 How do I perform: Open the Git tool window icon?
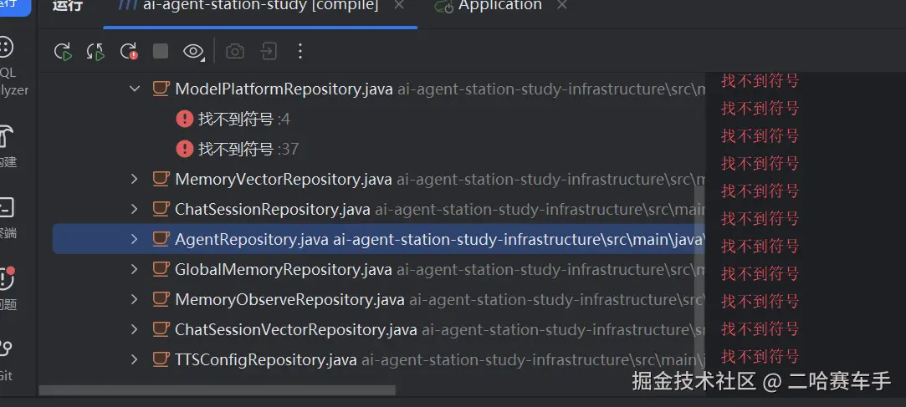click(6, 350)
